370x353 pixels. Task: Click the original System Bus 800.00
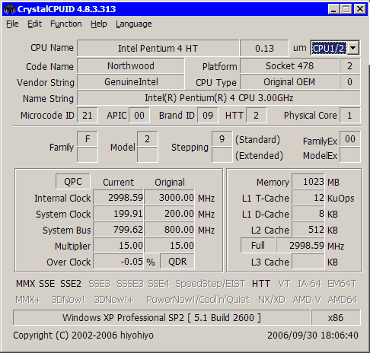click(170, 230)
